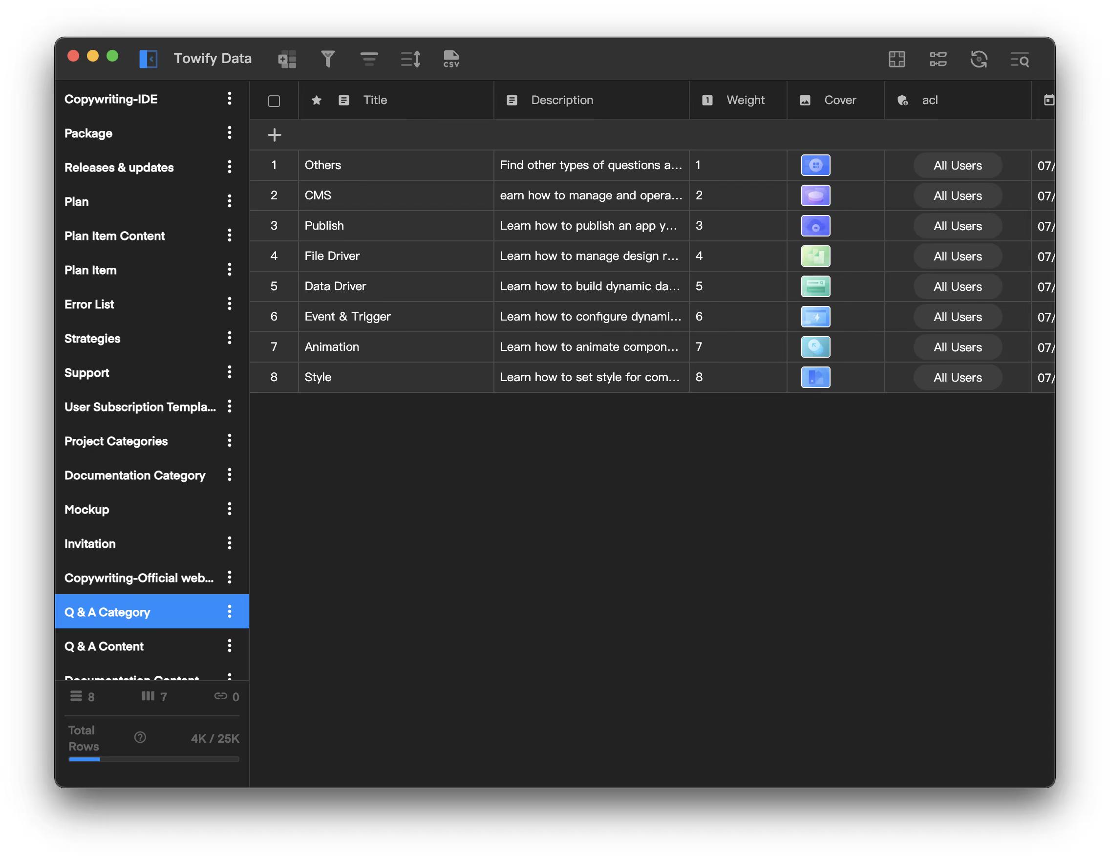
Task: Click the Title column text-type icon
Action: coord(344,100)
